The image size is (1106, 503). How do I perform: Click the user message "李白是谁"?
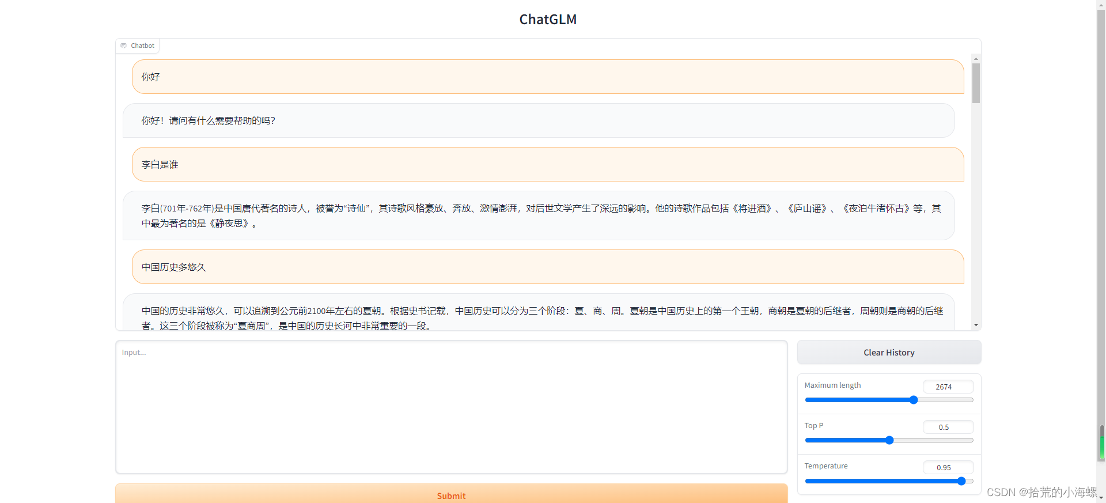(548, 164)
